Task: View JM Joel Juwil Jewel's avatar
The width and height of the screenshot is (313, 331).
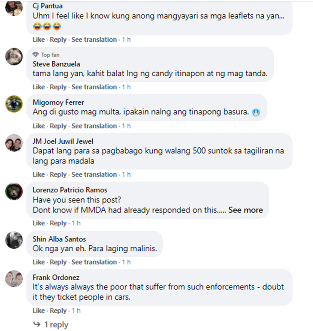Action: point(14,143)
